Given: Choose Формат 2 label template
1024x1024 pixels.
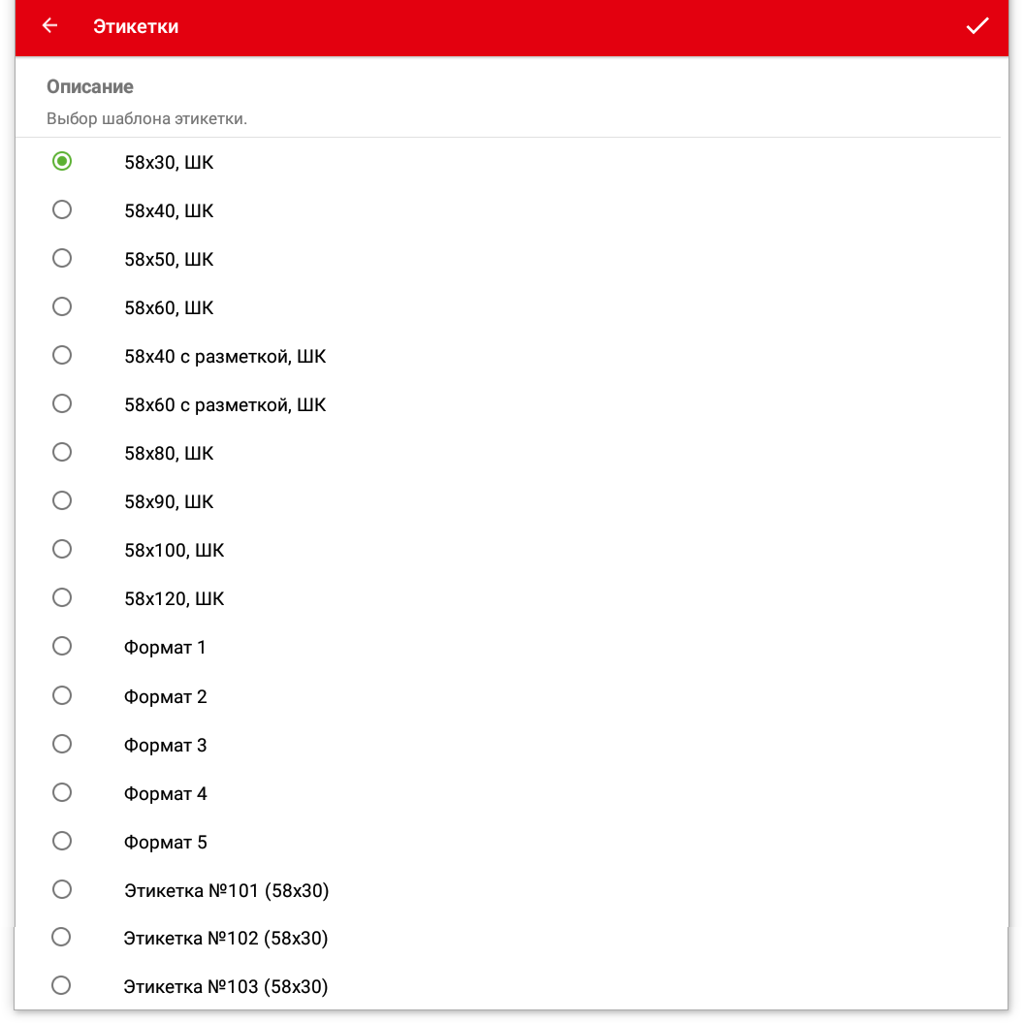Looking at the screenshot, I should [62, 696].
